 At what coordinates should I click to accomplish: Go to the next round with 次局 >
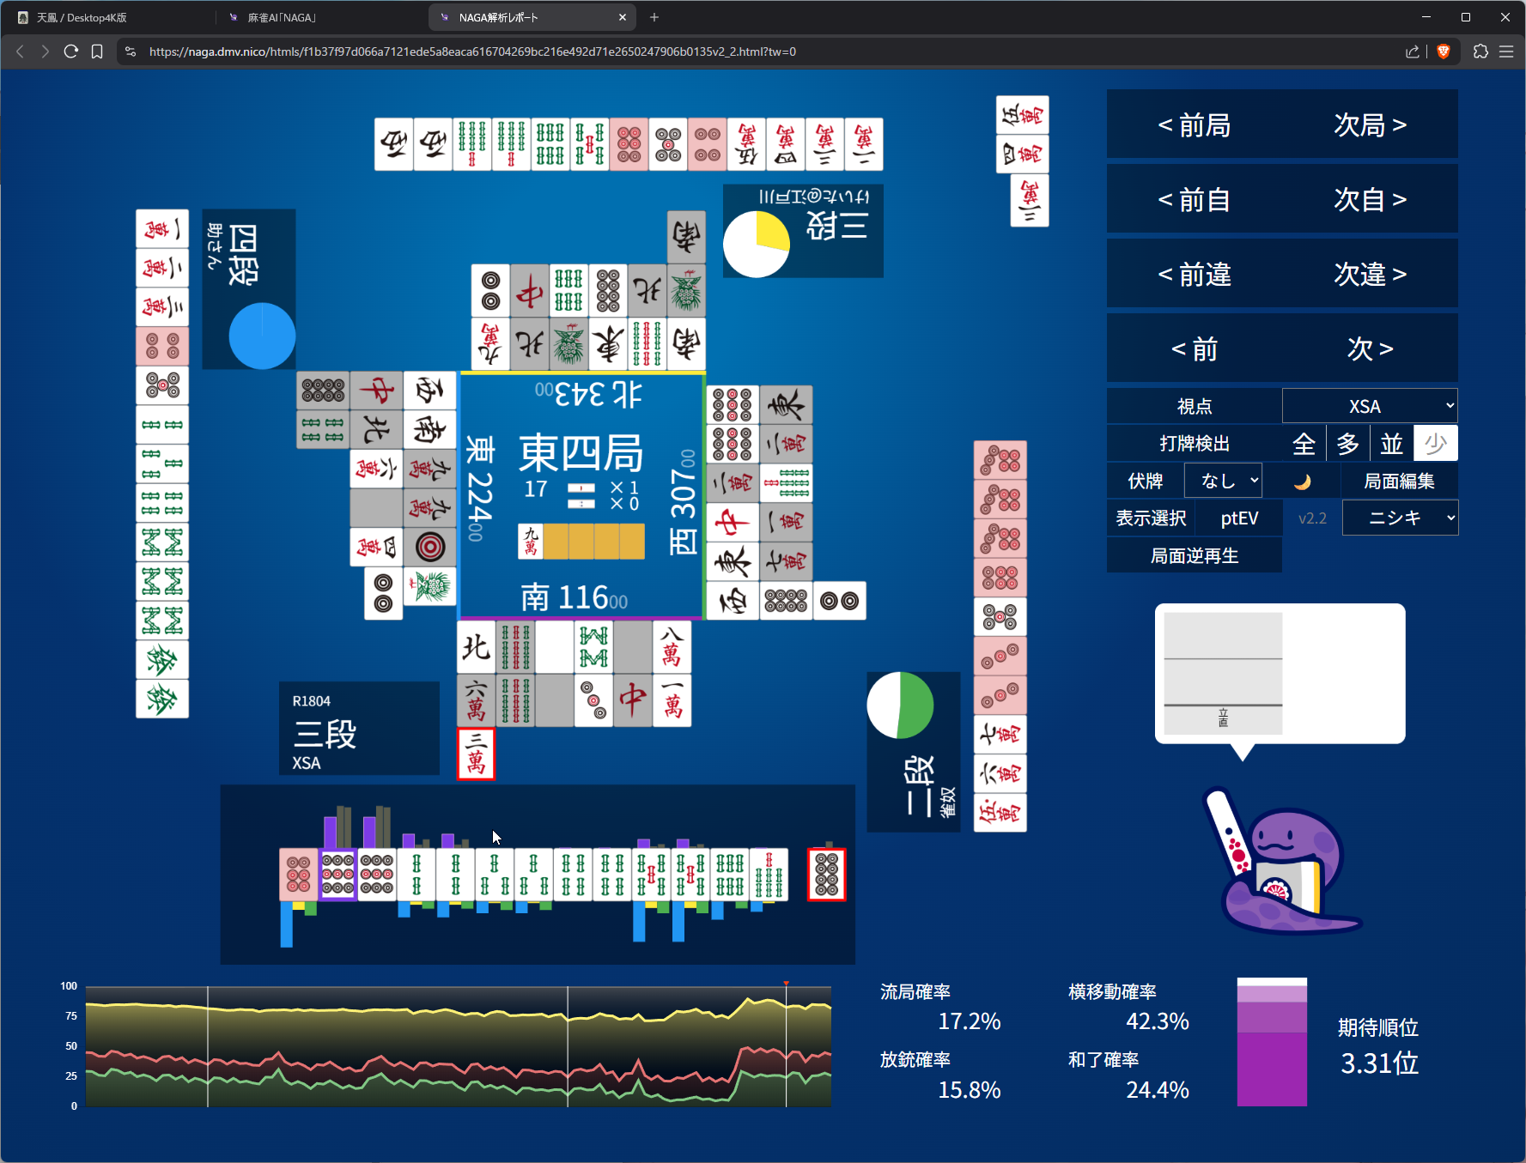1370,125
